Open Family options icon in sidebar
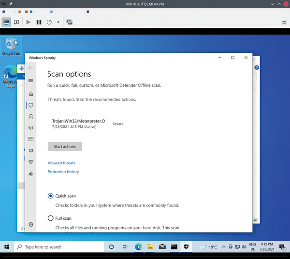Viewport: 290px width, 259px height. (31, 174)
